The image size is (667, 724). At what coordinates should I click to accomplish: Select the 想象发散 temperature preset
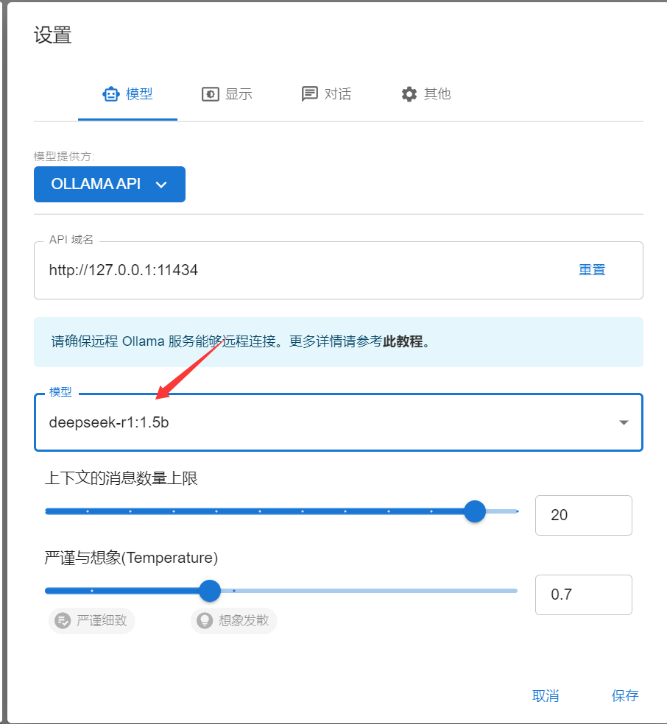[x=233, y=620]
